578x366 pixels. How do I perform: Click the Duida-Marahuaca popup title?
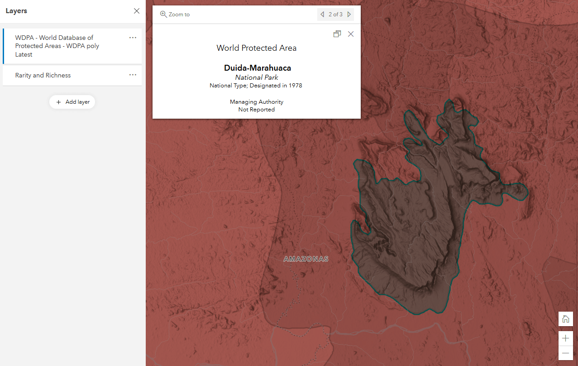pos(258,68)
